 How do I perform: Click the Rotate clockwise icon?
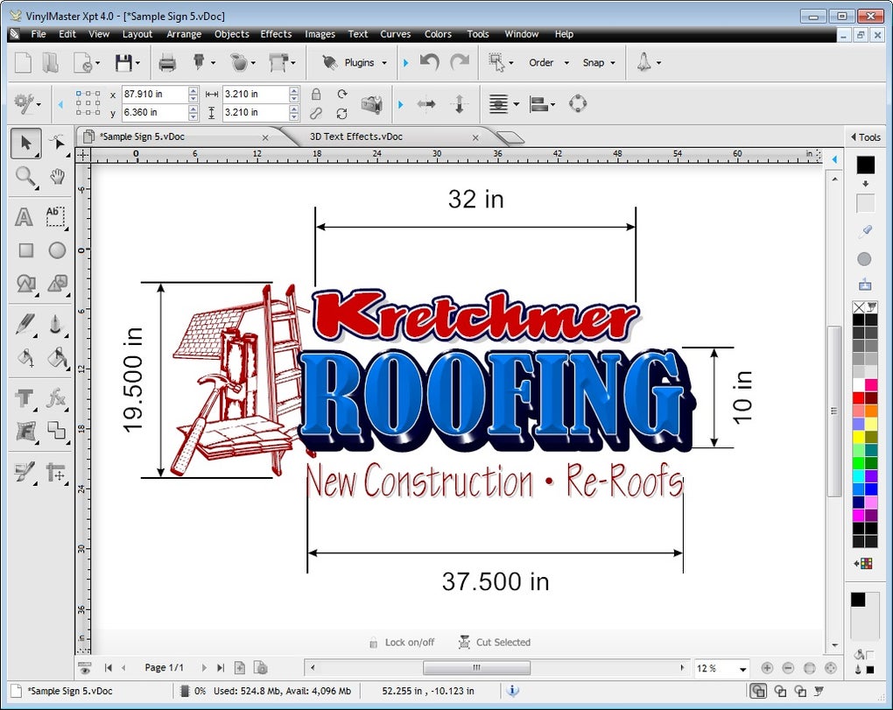click(x=341, y=94)
